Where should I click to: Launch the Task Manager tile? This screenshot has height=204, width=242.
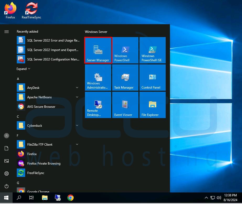tap(125, 78)
